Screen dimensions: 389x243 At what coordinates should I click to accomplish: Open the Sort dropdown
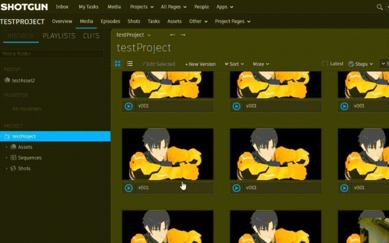[x=234, y=64]
